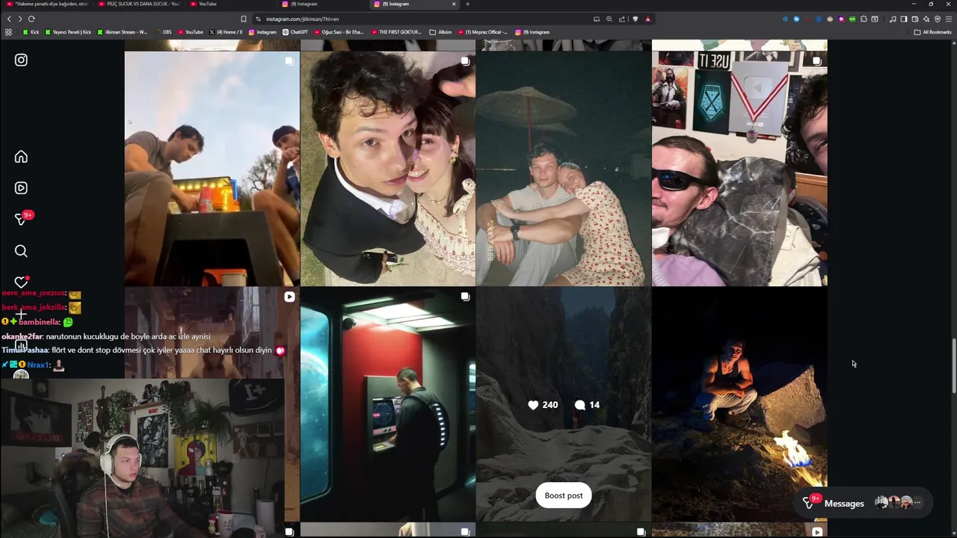Open the 'Oğuz Sasi' bookmark
The height and width of the screenshot is (538, 957).
click(x=339, y=32)
